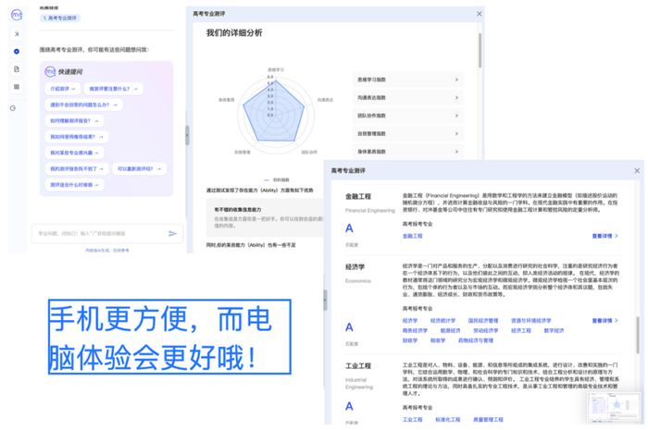The height and width of the screenshot is (430, 648).
Task: Open the screenshot thumbnail preview in the corner
Action: [x=613, y=407]
